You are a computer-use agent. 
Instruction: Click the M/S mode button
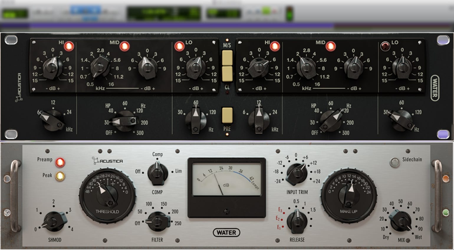[x=227, y=58]
